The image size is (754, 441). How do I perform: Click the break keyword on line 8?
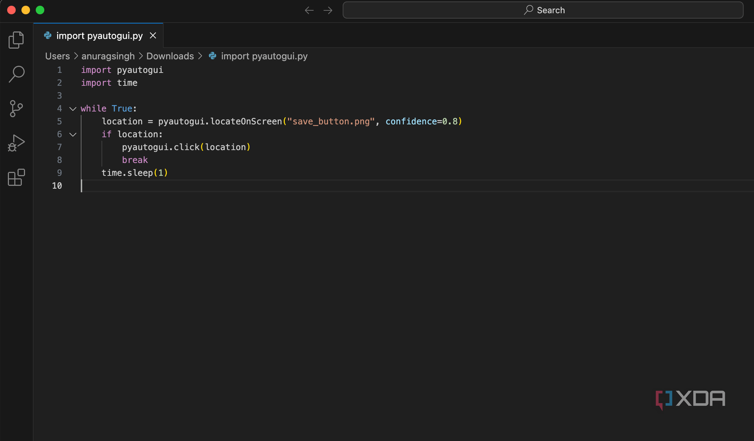(135, 160)
